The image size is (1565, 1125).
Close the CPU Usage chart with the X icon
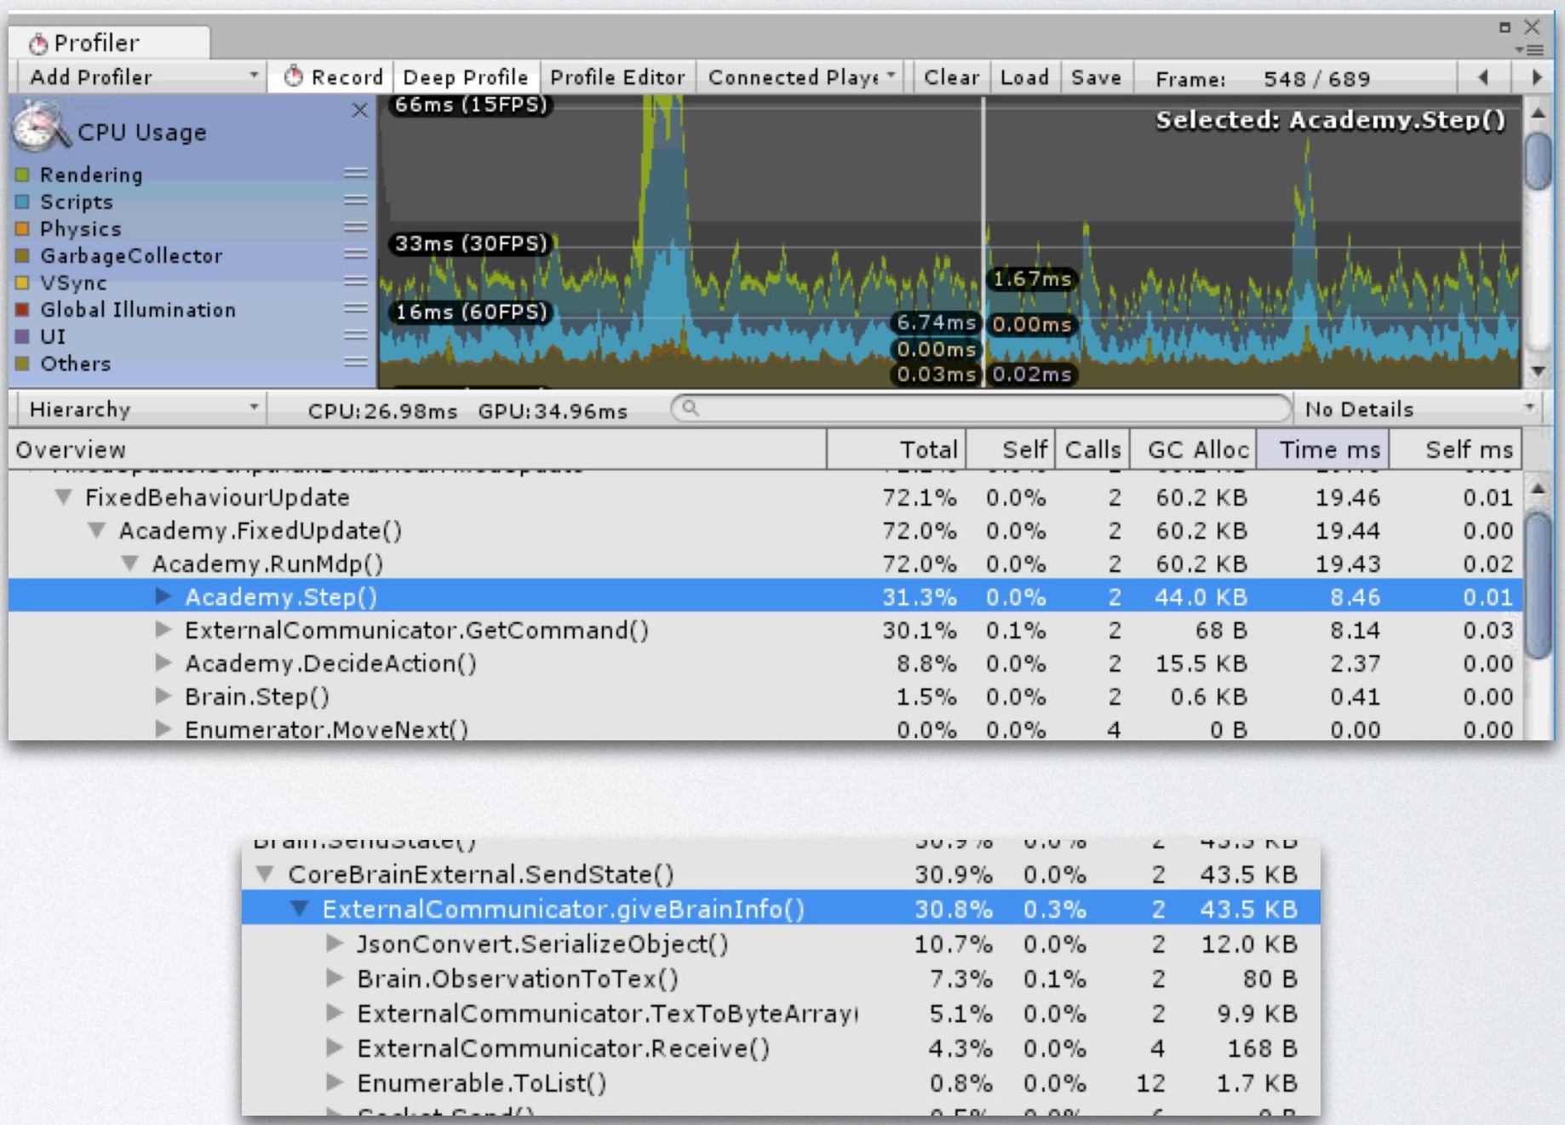(361, 111)
